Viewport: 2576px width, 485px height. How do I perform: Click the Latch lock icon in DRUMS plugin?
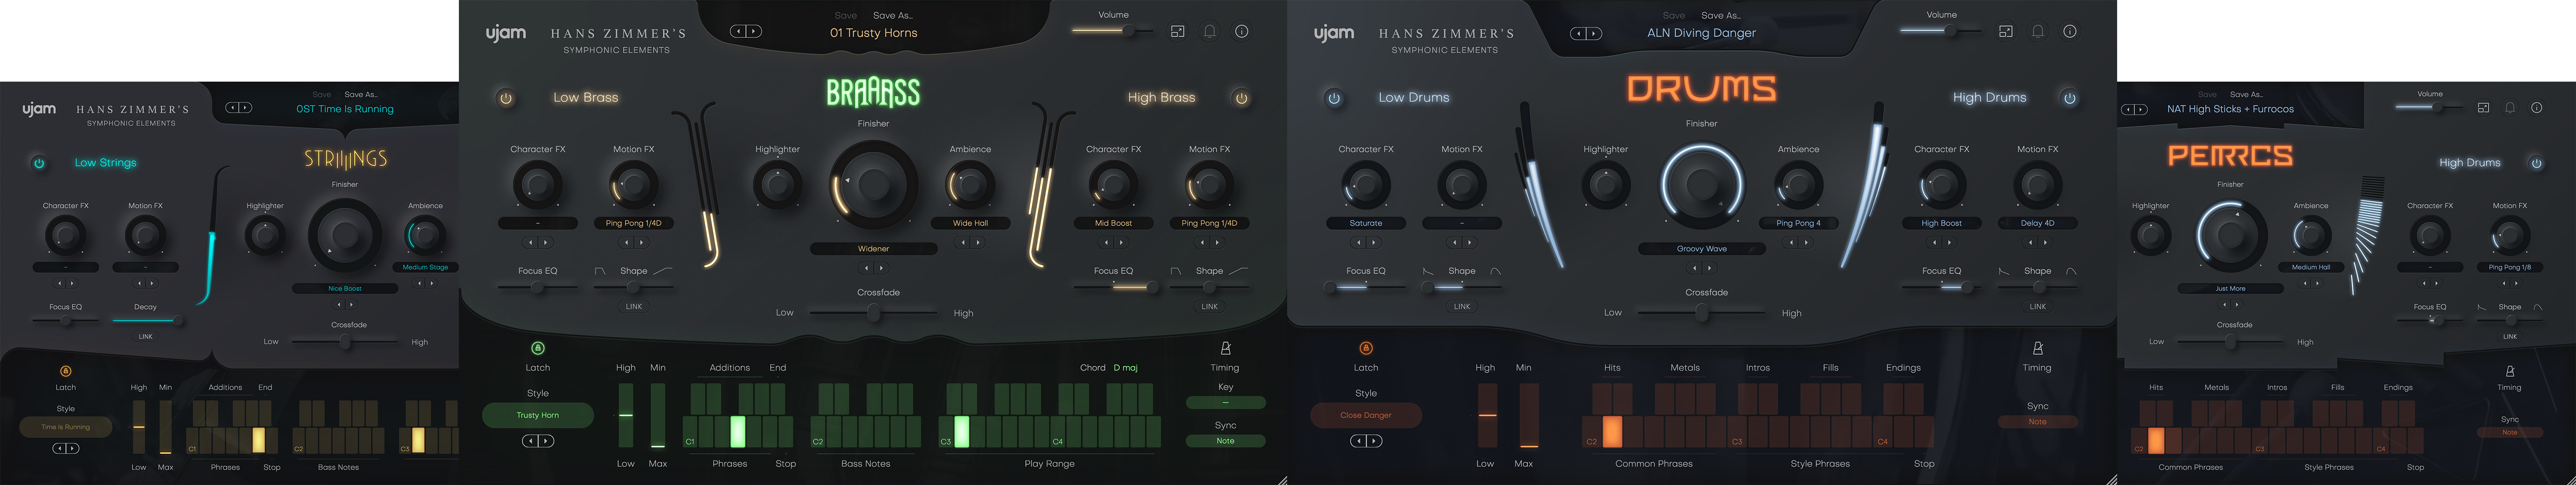coord(1366,348)
